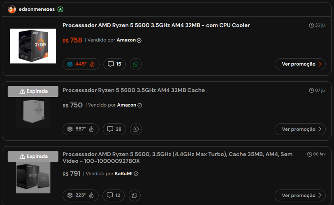334x205 pixels.
Task: Open the 28 comments on Amazon deal
Action: click(x=114, y=129)
